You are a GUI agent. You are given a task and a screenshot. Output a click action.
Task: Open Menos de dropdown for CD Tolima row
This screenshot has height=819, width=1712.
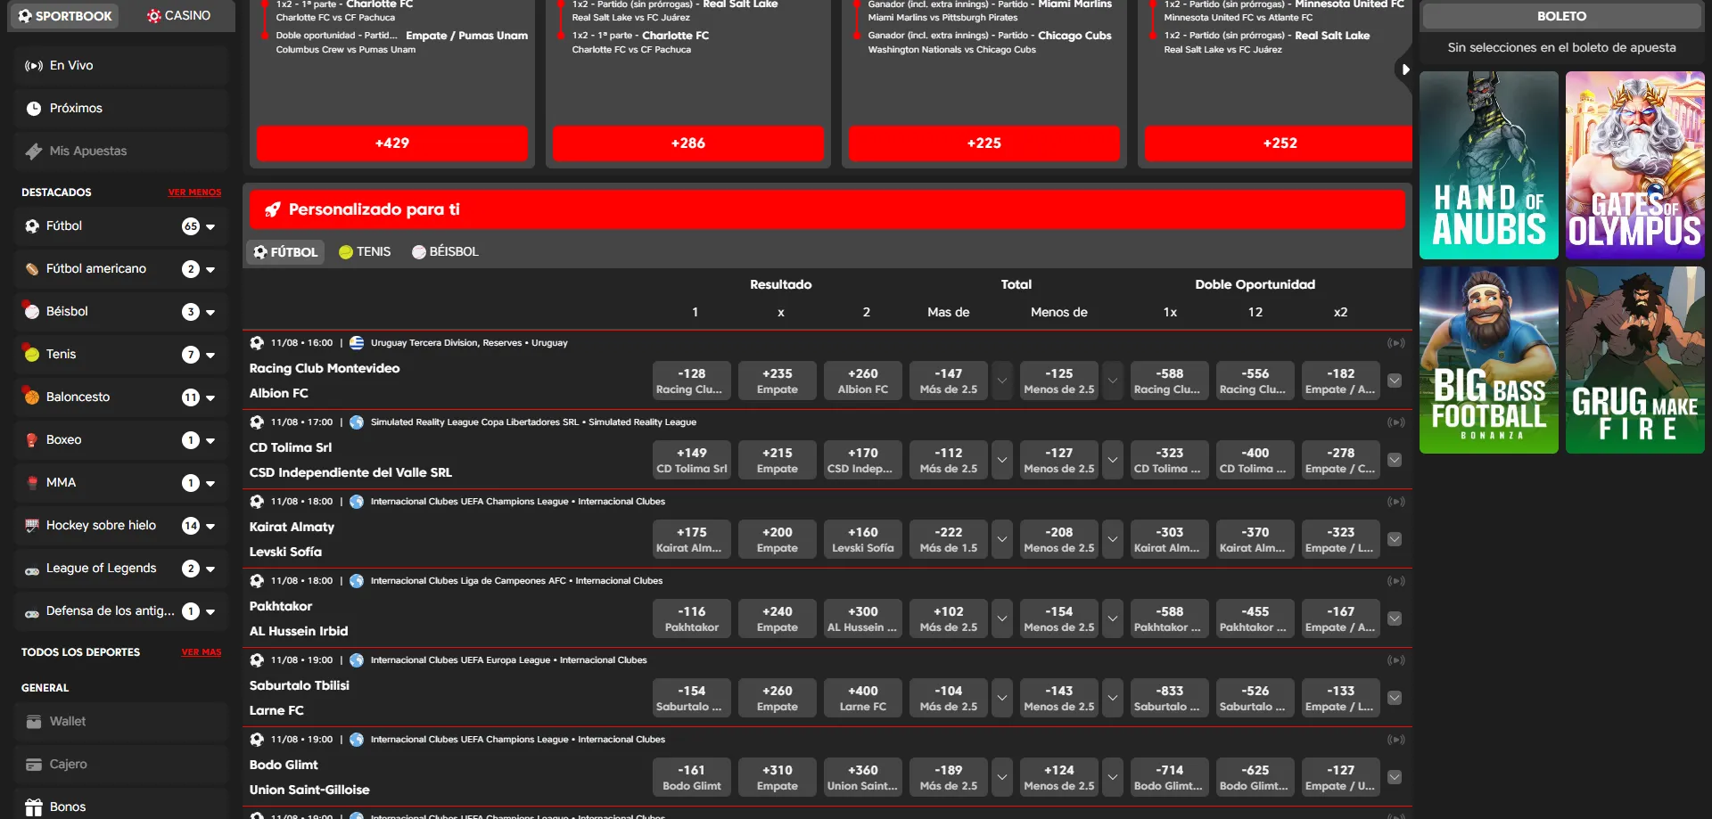[1113, 460]
